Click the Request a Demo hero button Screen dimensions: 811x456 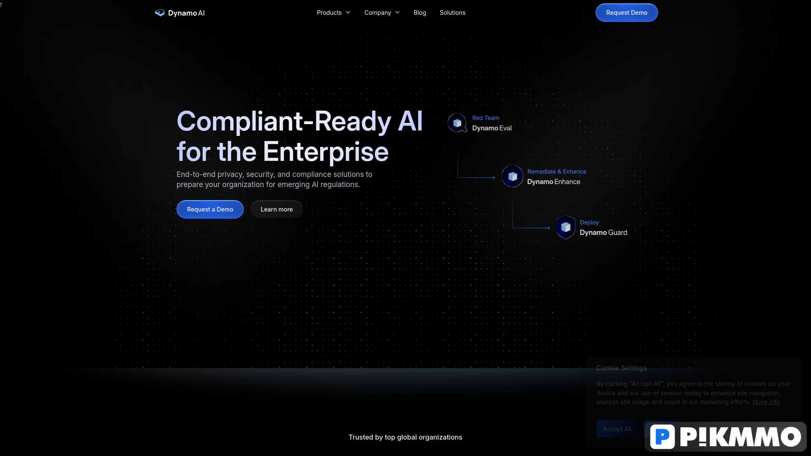click(210, 209)
